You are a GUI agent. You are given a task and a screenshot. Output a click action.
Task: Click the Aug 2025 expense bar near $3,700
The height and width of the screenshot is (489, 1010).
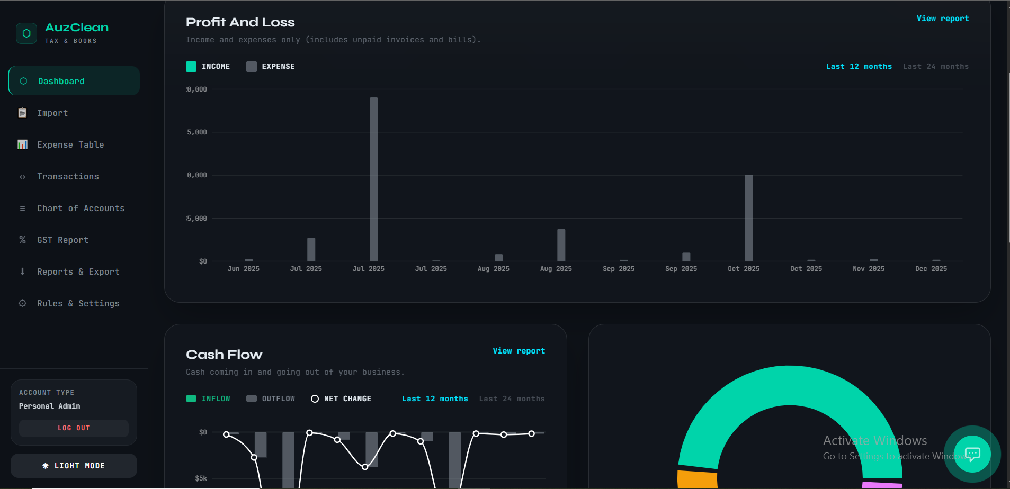click(561, 245)
